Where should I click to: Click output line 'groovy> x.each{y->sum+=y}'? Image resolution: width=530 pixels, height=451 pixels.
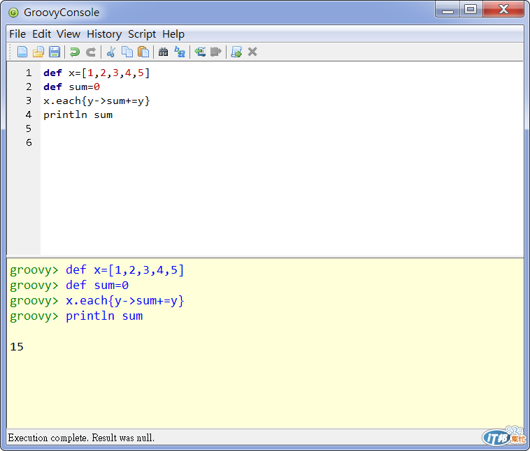point(97,301)
